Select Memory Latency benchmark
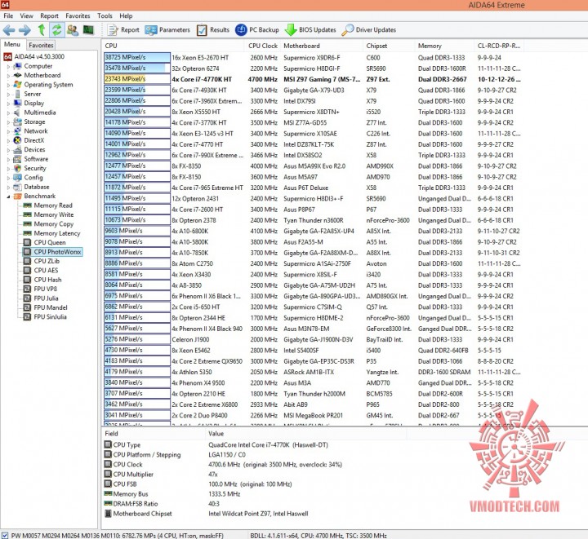 click(52, 233)
